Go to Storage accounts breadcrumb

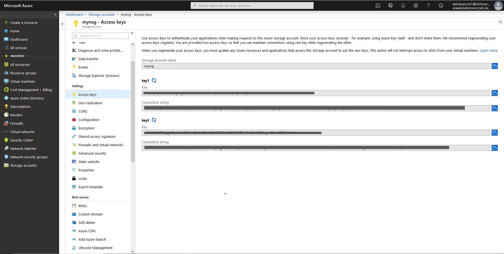(102, 15)
